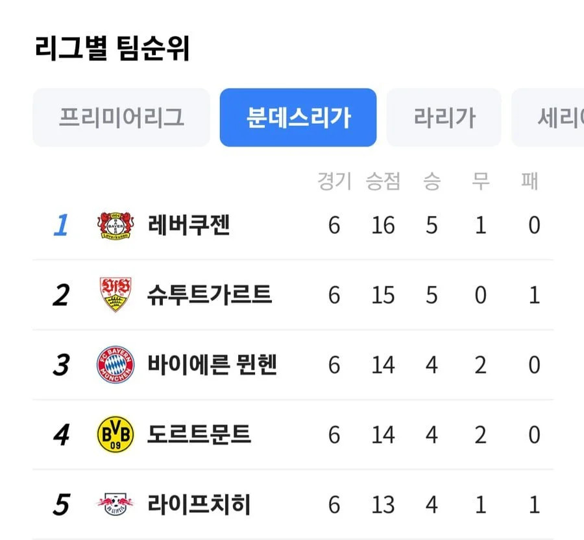
Task: Click the 승점 column header
Action: click(383, 182)
